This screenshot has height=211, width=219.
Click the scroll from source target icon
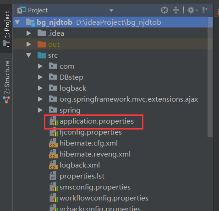(164, 10)
